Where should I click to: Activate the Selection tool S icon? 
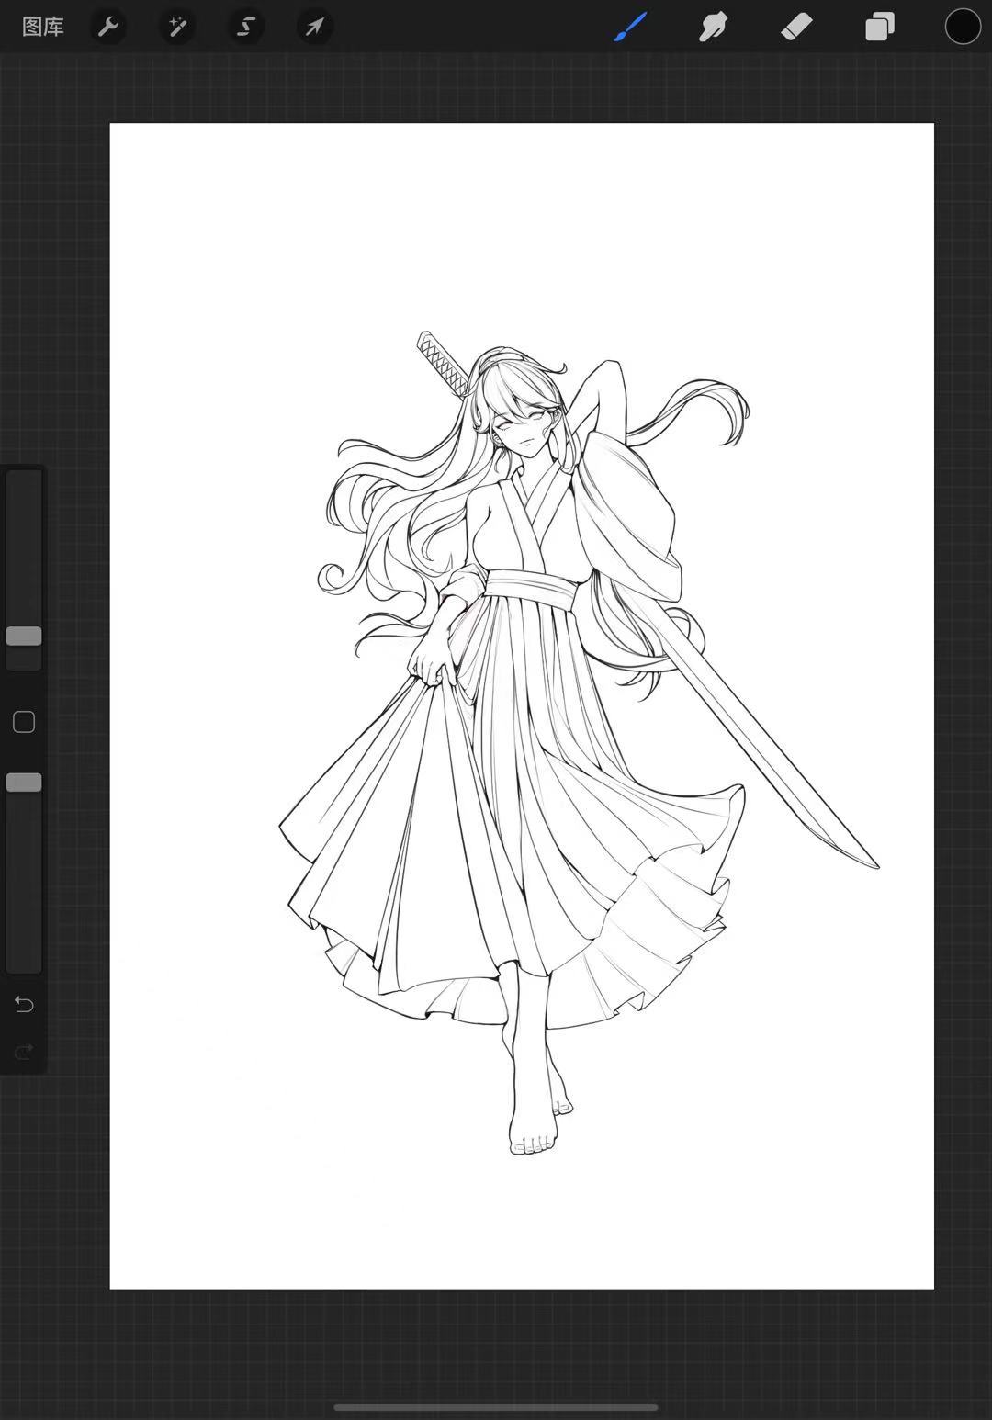pos(246,27)
